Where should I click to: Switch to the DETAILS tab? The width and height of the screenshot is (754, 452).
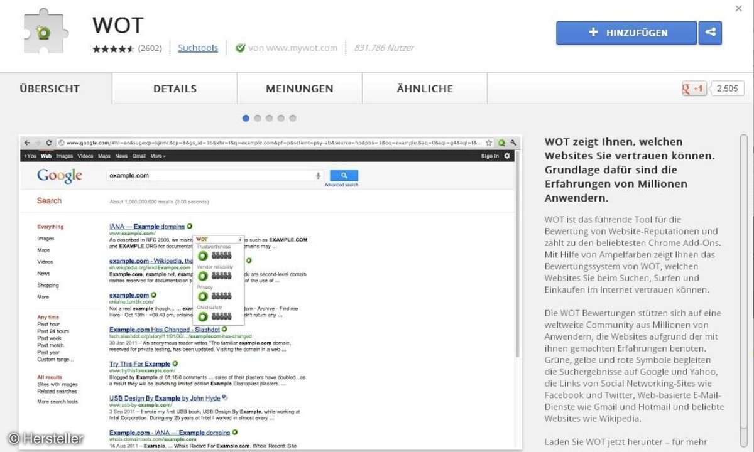tap(175, 89)
